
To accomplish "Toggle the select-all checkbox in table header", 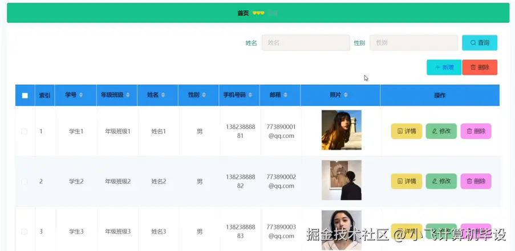I will (x=25, y=96).
